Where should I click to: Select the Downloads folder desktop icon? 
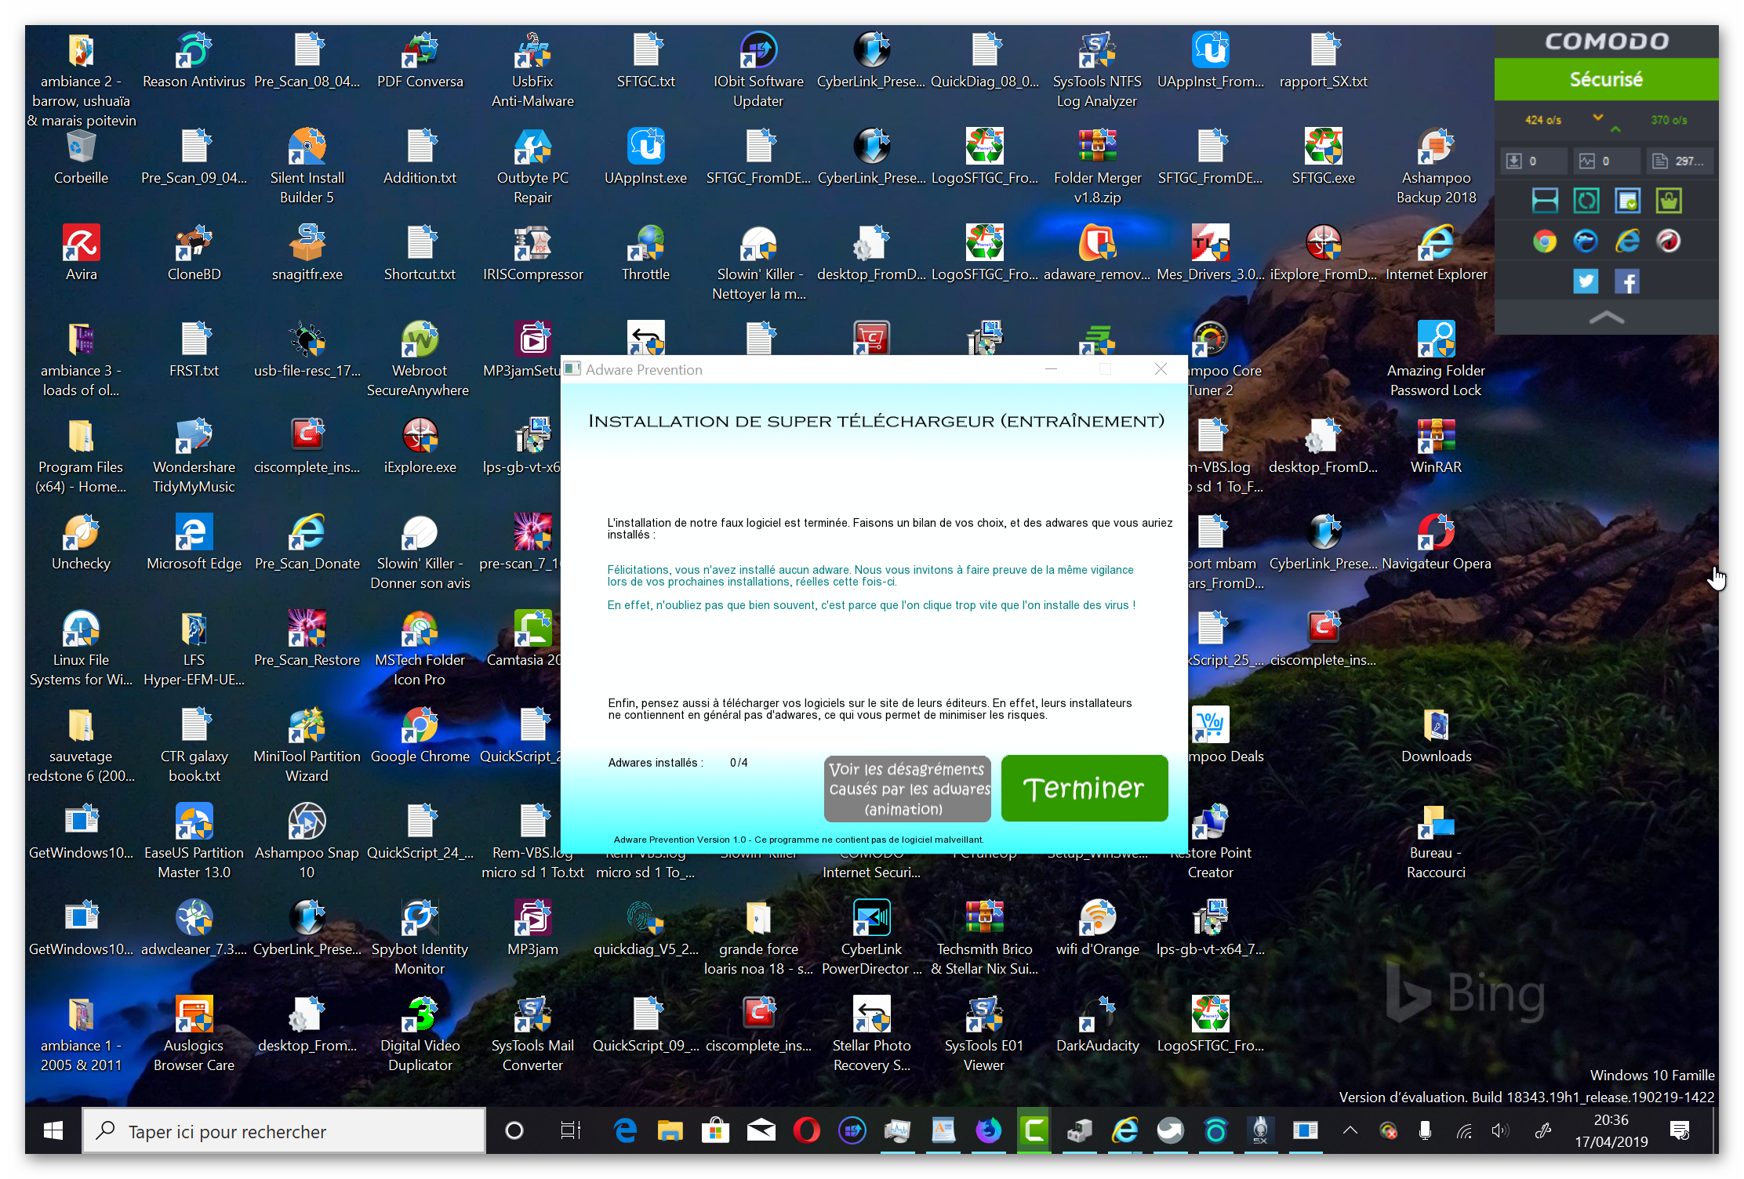[x=1436, y=736]
